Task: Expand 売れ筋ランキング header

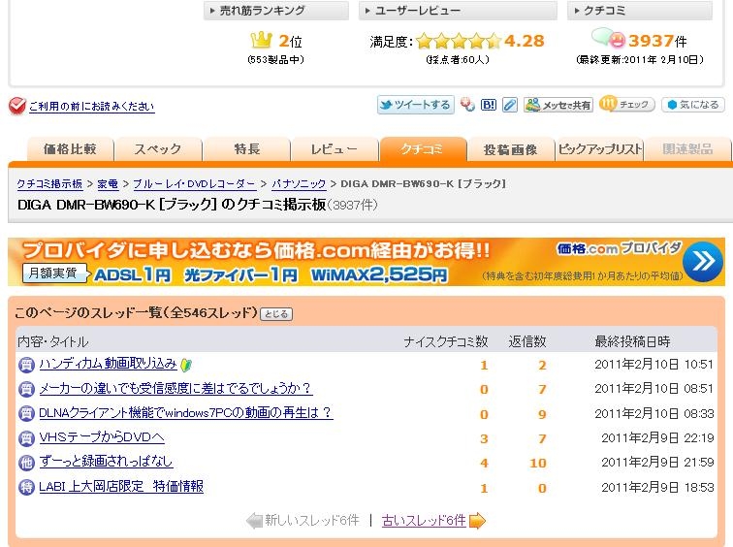Action: coord(275,11)
